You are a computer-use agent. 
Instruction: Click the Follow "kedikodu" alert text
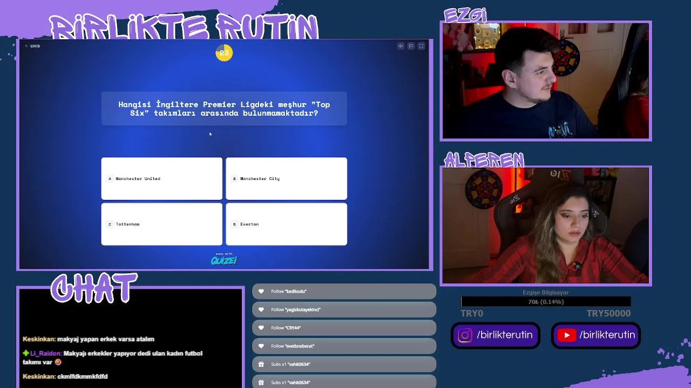tap(289, 292)
